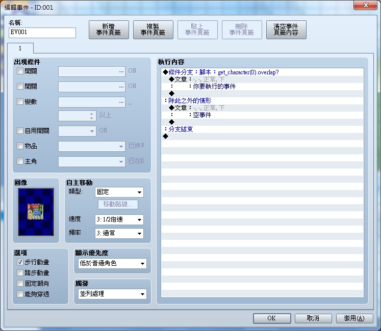This screenshot has width=381, height=331.
Task: Select the empty diamond line above 除此之外的情形
Action: (x=263, y=93)
